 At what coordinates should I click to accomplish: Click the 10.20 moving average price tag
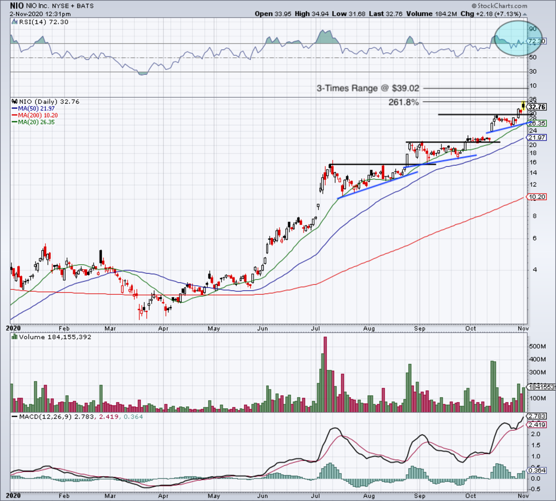point(537,197)
